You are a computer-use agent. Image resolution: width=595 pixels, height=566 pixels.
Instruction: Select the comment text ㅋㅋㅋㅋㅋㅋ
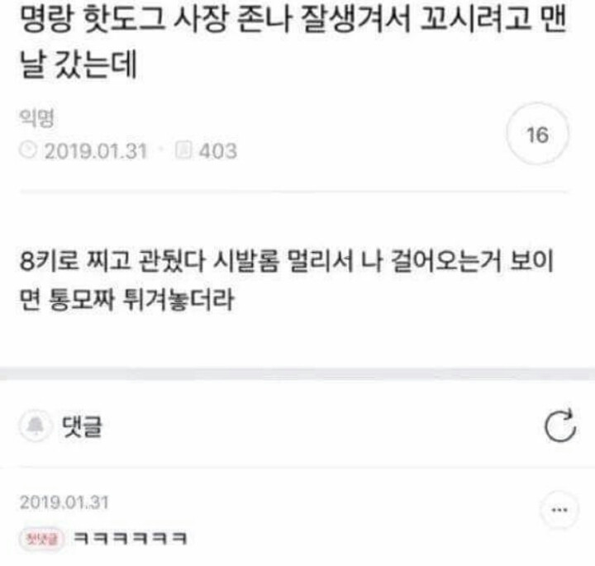tap(131, 538)
